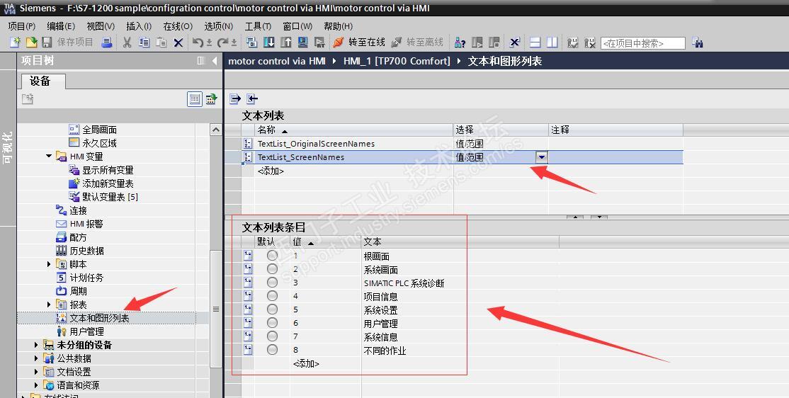
Task: Expand the 脚本 tree node
Action: point(49,264)
